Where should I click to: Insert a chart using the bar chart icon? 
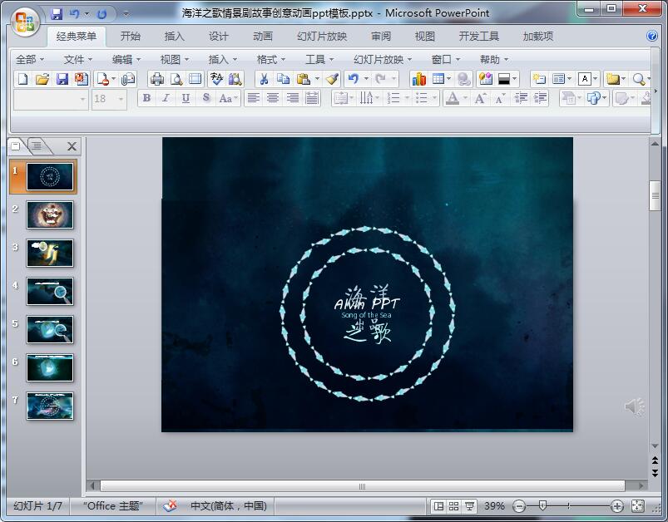[418, 79]
